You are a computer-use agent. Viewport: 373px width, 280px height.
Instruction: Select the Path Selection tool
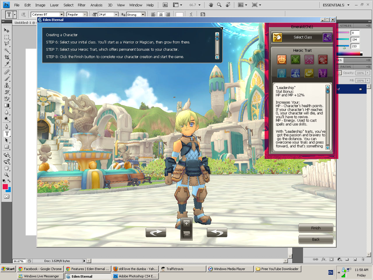pyautogui.click(x=6, y=140)
